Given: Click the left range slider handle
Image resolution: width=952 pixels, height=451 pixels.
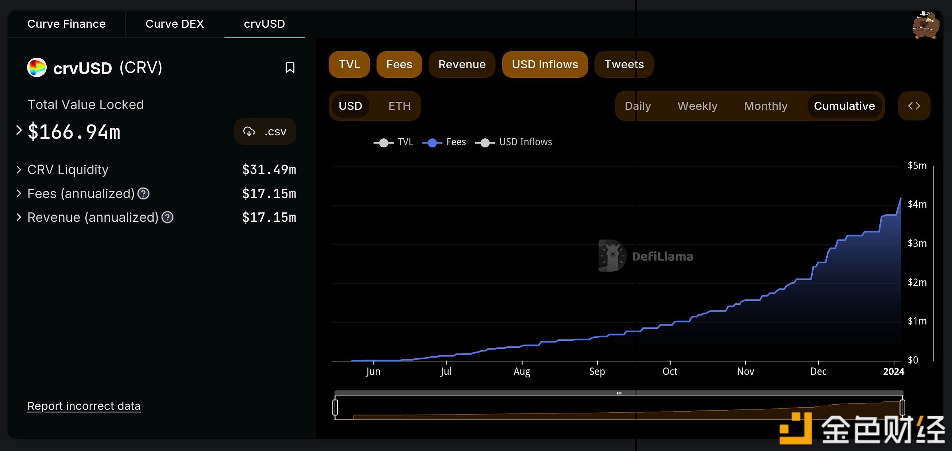Looking at the screenshot, I should (x=335, y=407).
